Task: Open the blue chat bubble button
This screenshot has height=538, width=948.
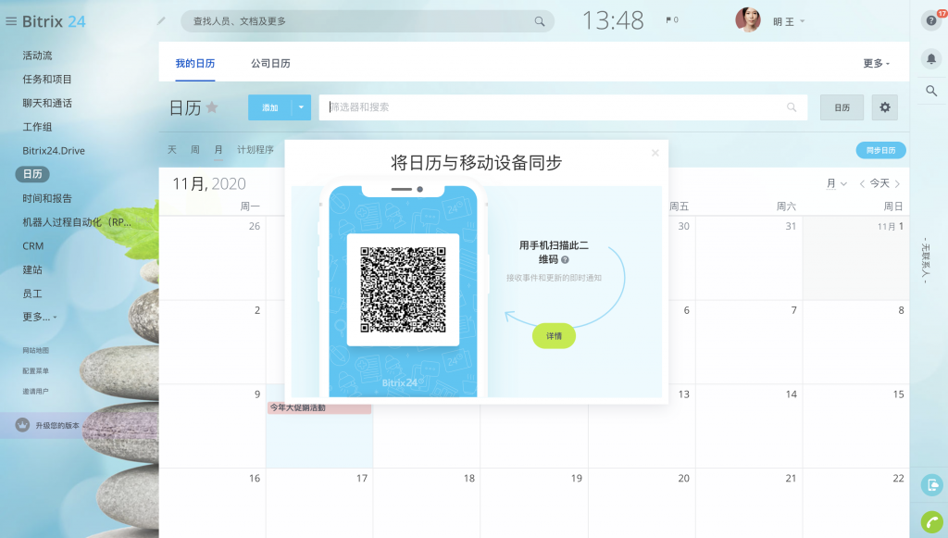Action: click(931, 485)
